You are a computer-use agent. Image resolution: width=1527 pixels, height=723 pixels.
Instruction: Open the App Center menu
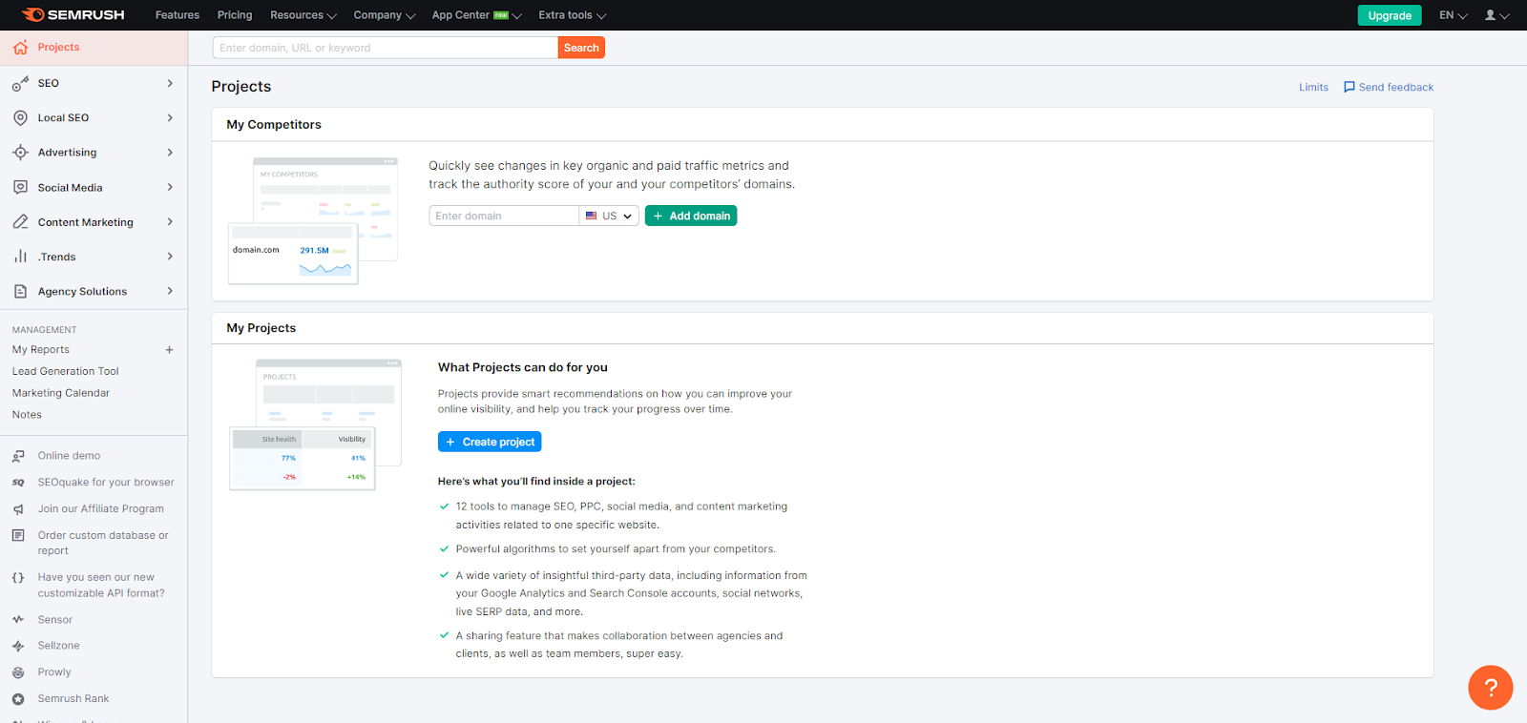(x=477, y=15)
